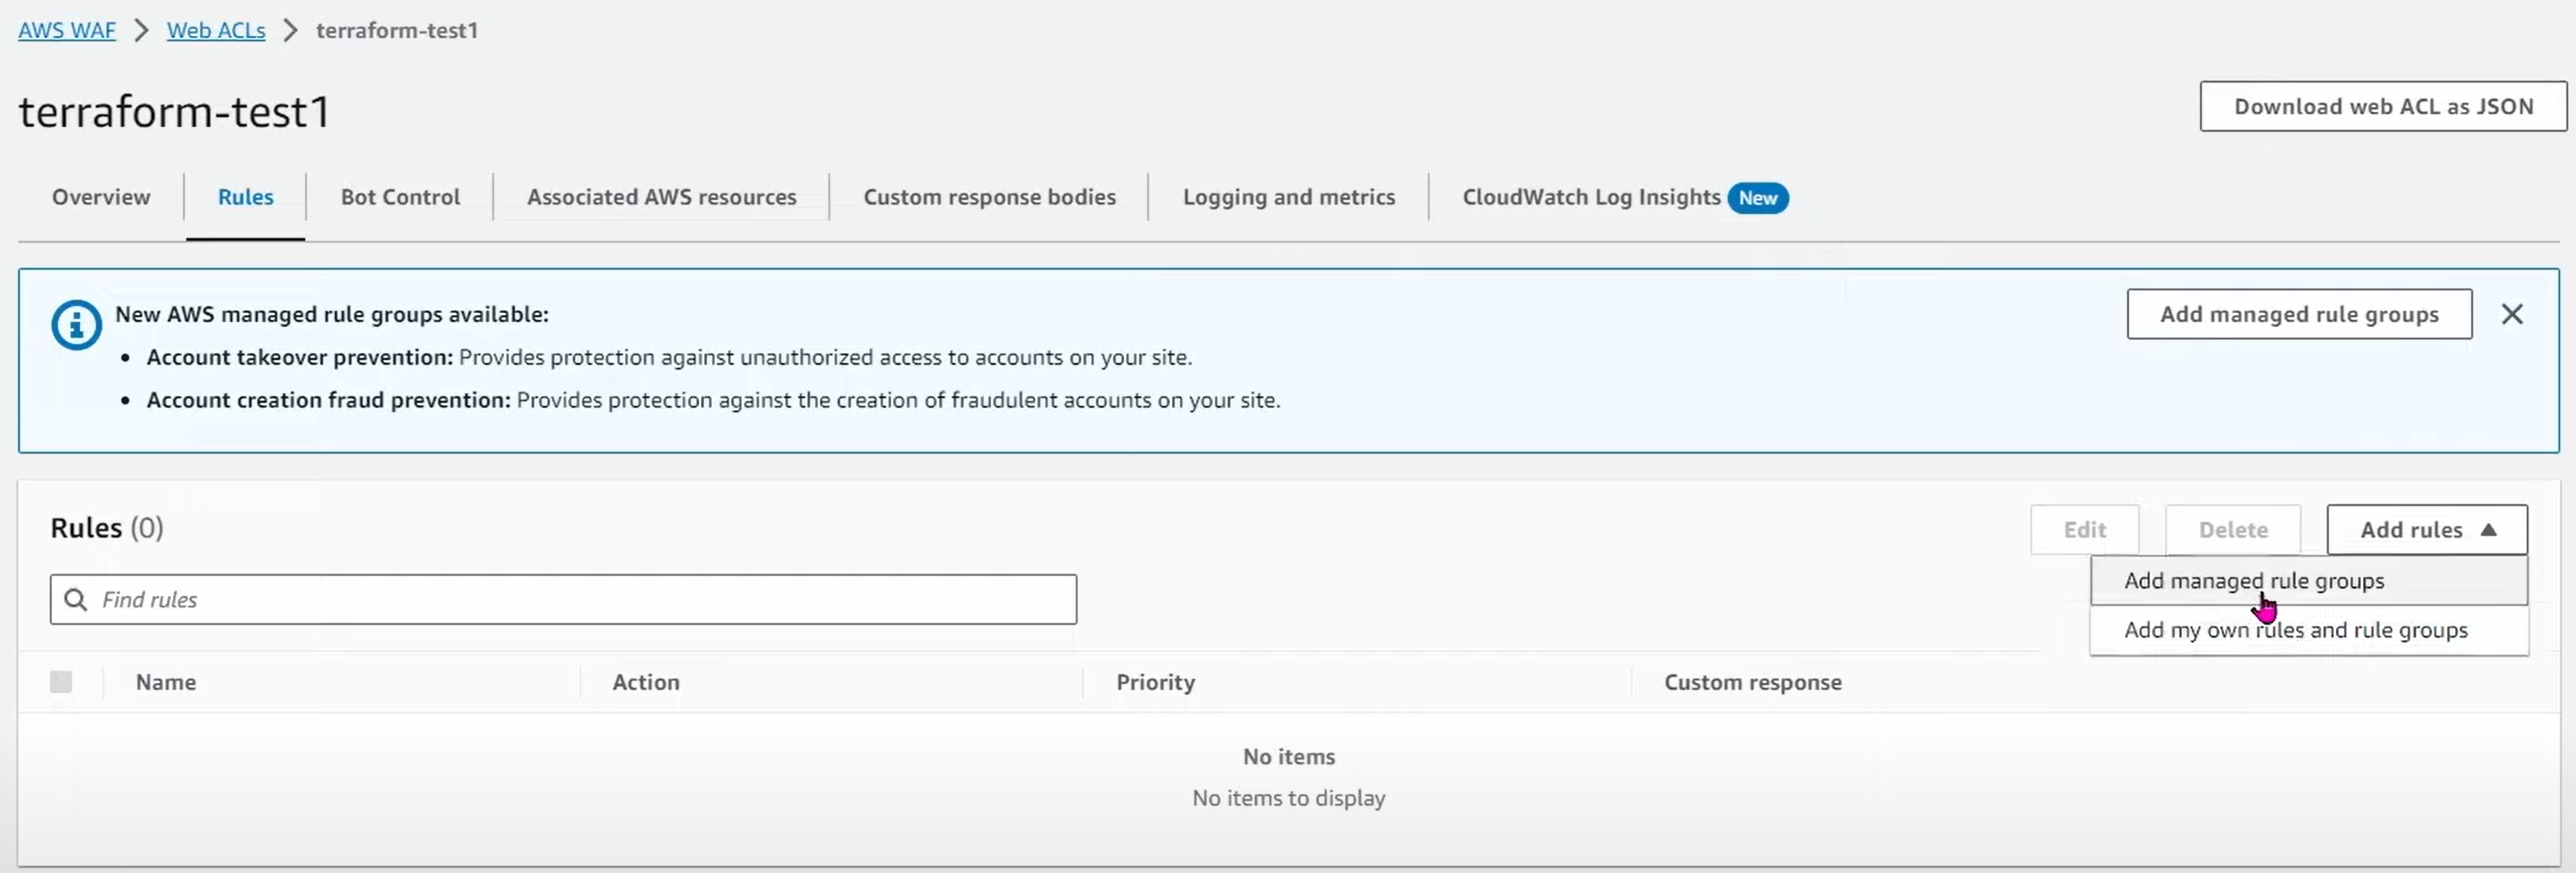Download web ACL as JSON
The image size is (2576, 873).
(x=2383, y=106)
